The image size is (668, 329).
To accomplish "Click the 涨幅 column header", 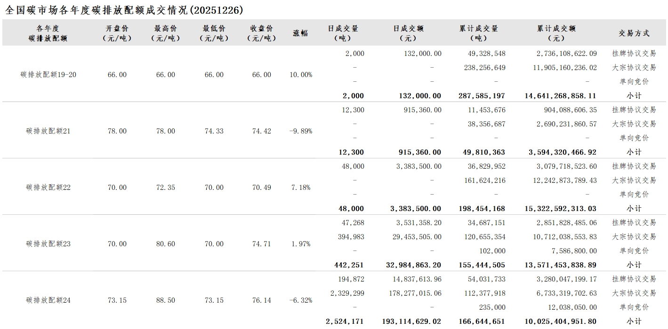I will (x=300, y=33).
